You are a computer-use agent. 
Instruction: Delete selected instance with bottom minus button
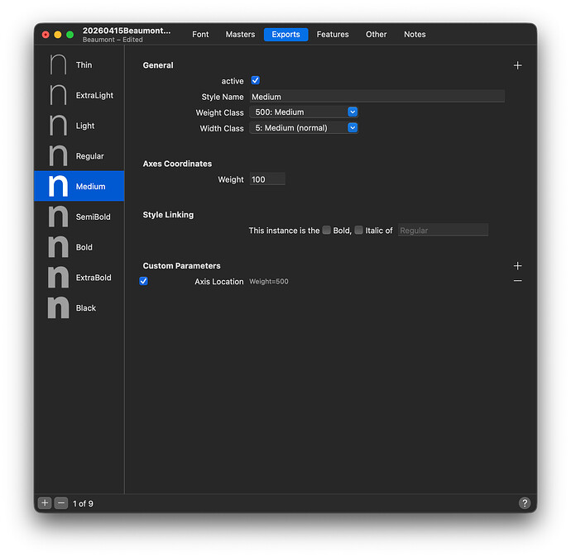point(61,503)
